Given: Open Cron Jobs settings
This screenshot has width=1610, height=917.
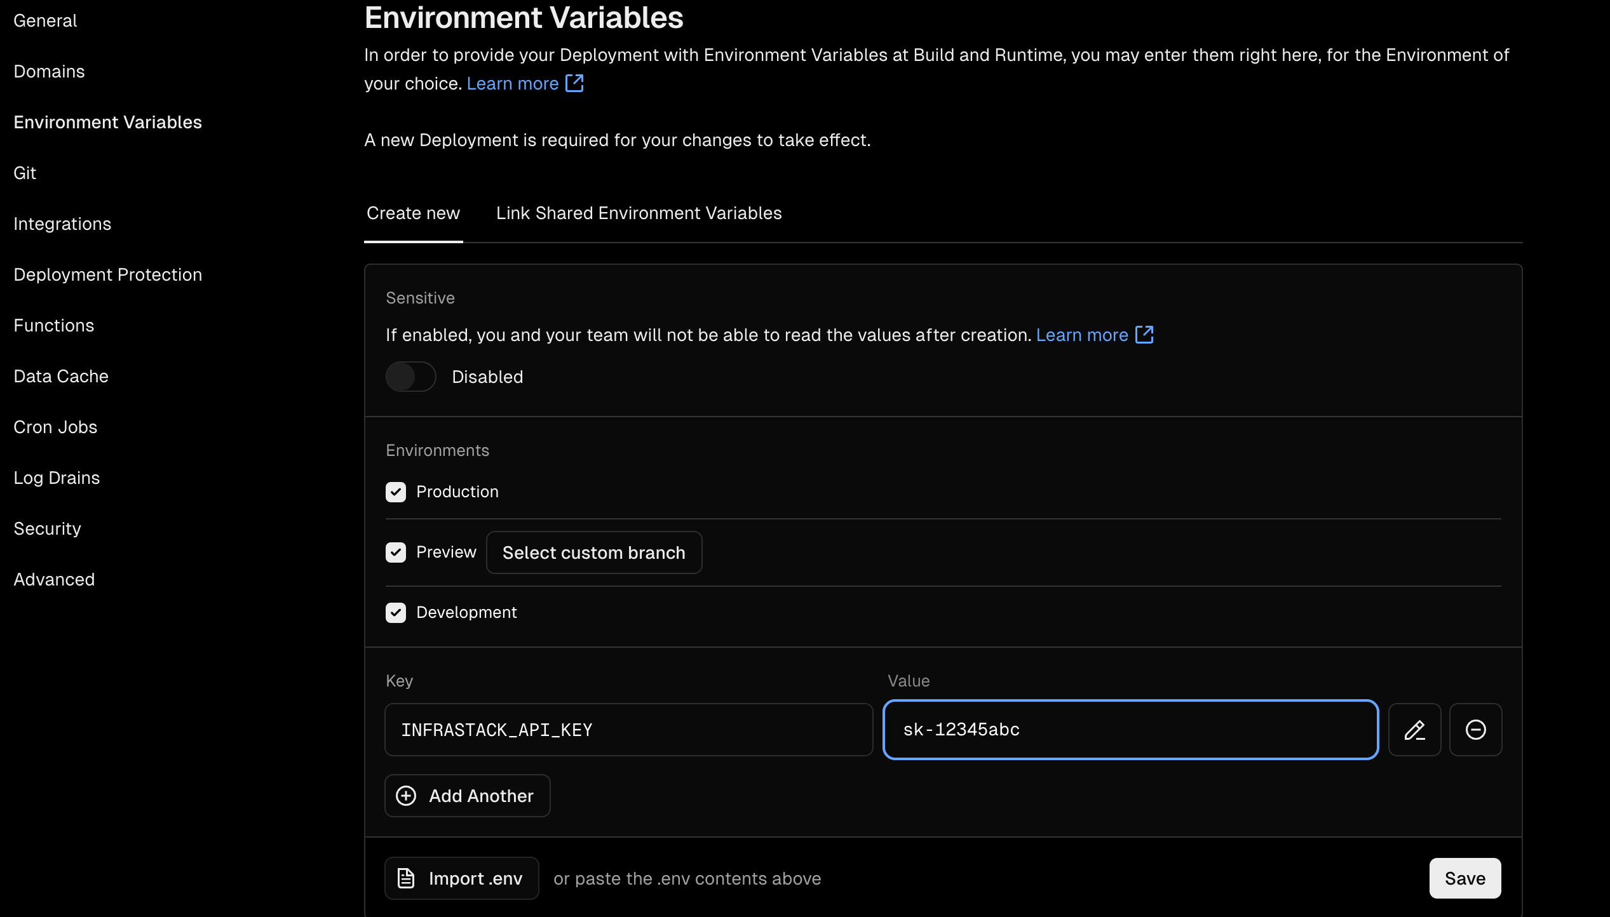Looking at the screenshot, I should tap(55, 427).
